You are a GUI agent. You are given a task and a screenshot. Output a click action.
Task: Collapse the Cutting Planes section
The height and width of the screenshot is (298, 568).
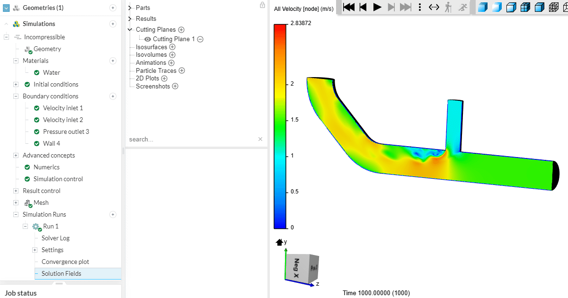130,29
